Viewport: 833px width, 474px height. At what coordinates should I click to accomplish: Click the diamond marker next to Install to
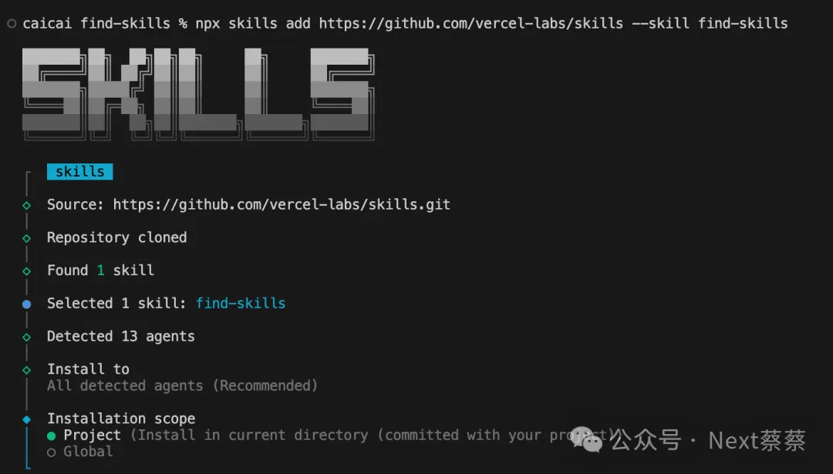click(26, 370)
